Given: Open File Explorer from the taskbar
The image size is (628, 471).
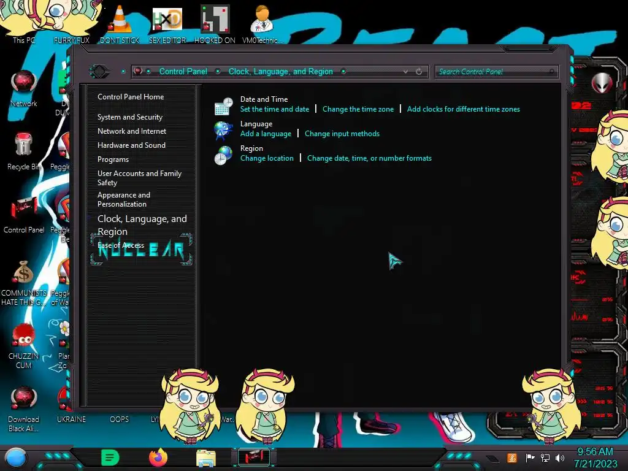Looking at the screenshot, I should [x=206, y=458].
